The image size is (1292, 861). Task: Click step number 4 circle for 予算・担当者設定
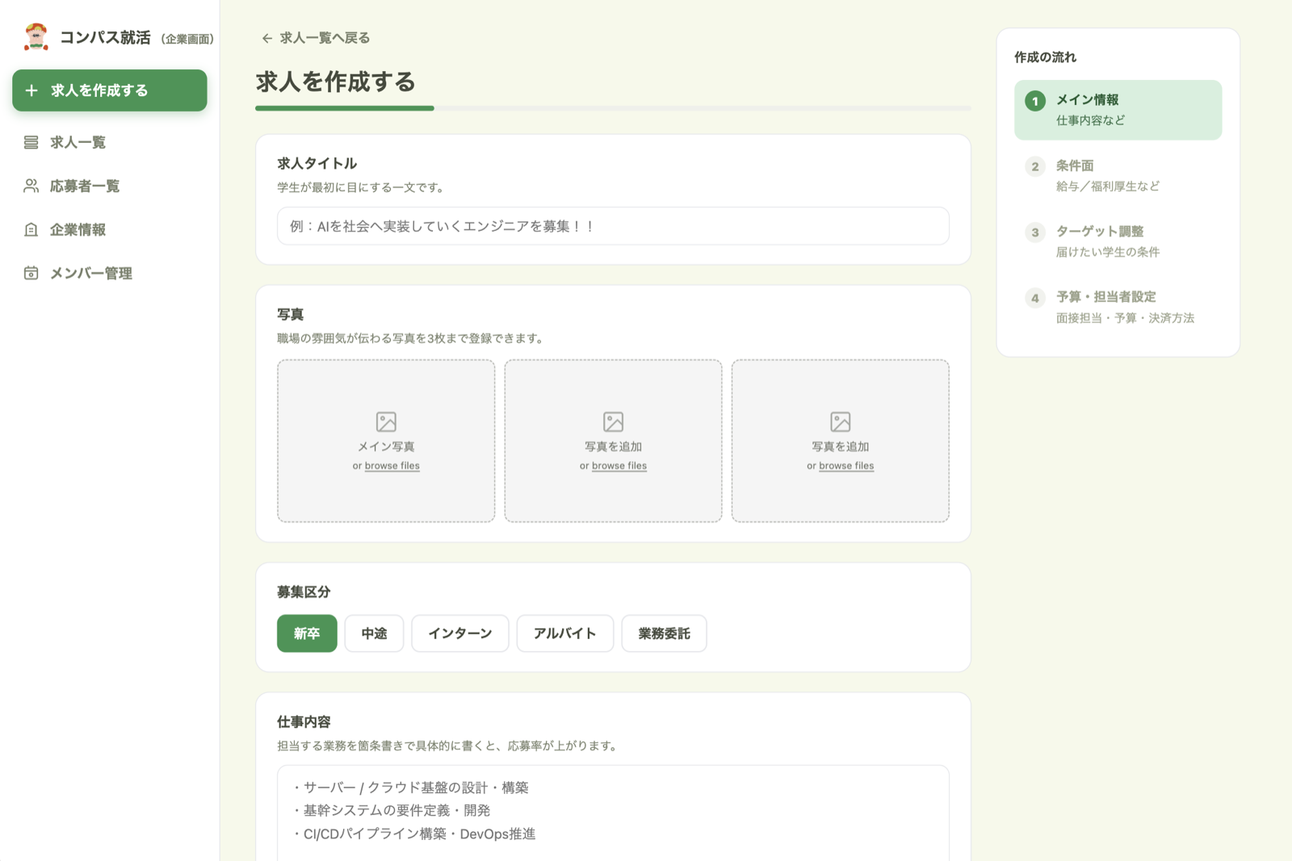click(1035, 298)
